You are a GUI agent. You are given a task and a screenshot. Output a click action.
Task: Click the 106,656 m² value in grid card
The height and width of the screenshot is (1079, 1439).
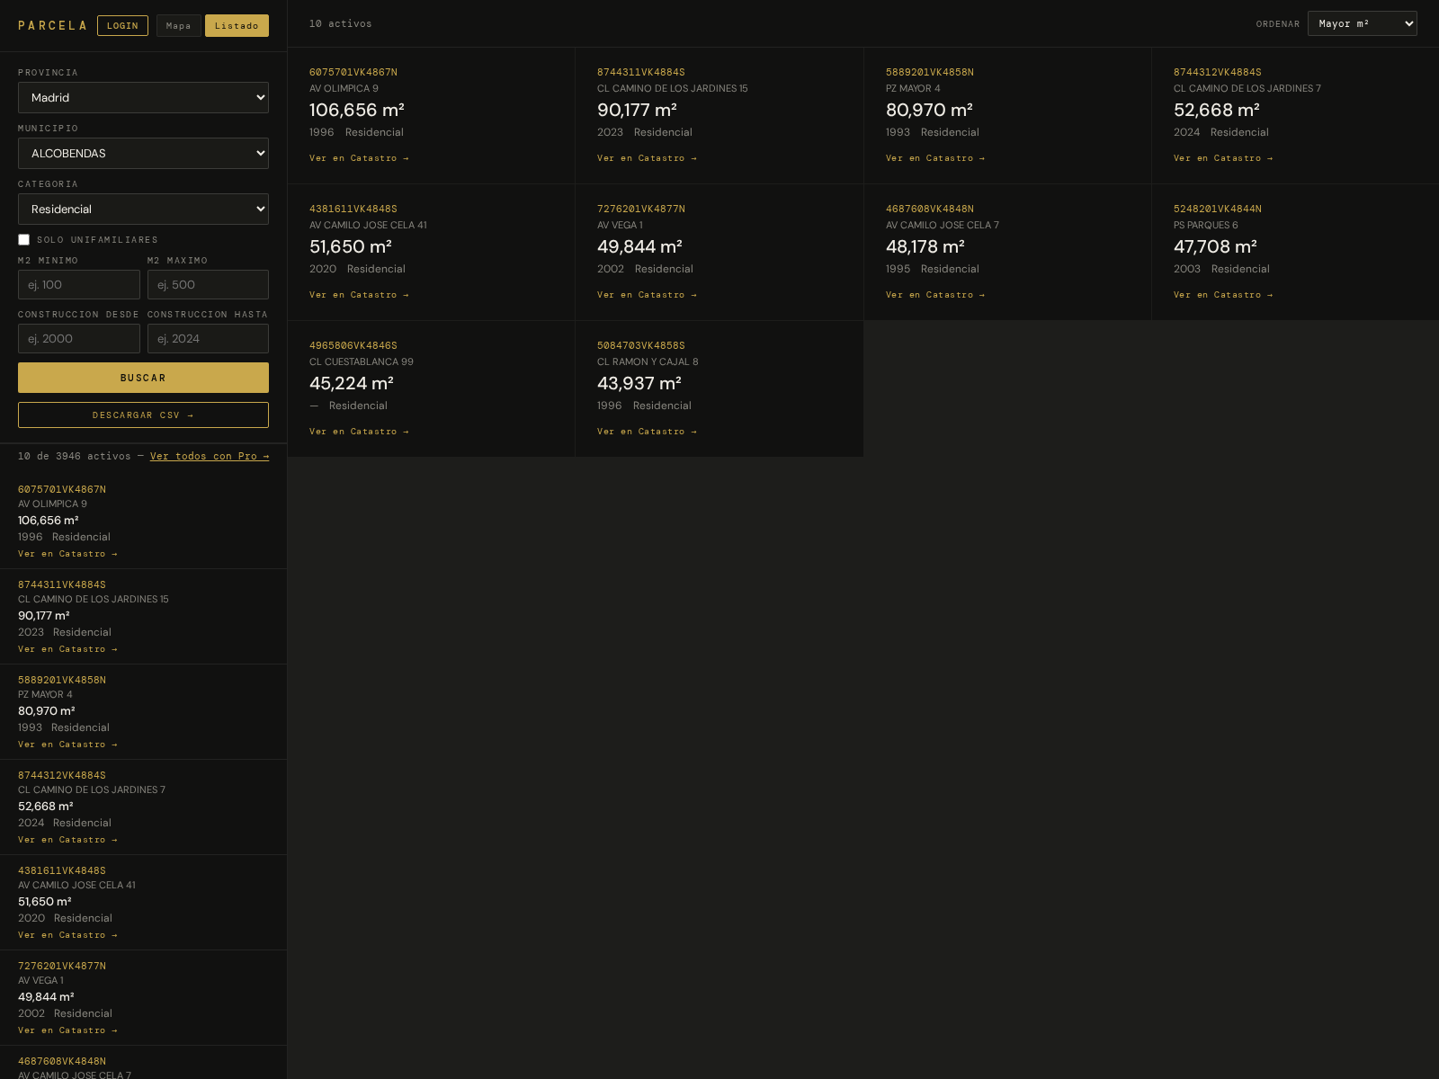point(357,110)
